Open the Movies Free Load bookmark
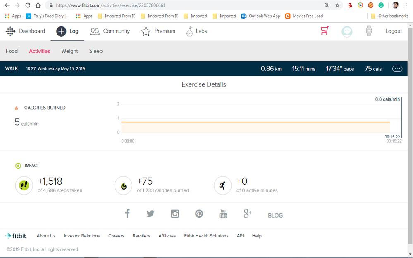The height and width of the screenshot is (258, 413). [x=304, y=16]
